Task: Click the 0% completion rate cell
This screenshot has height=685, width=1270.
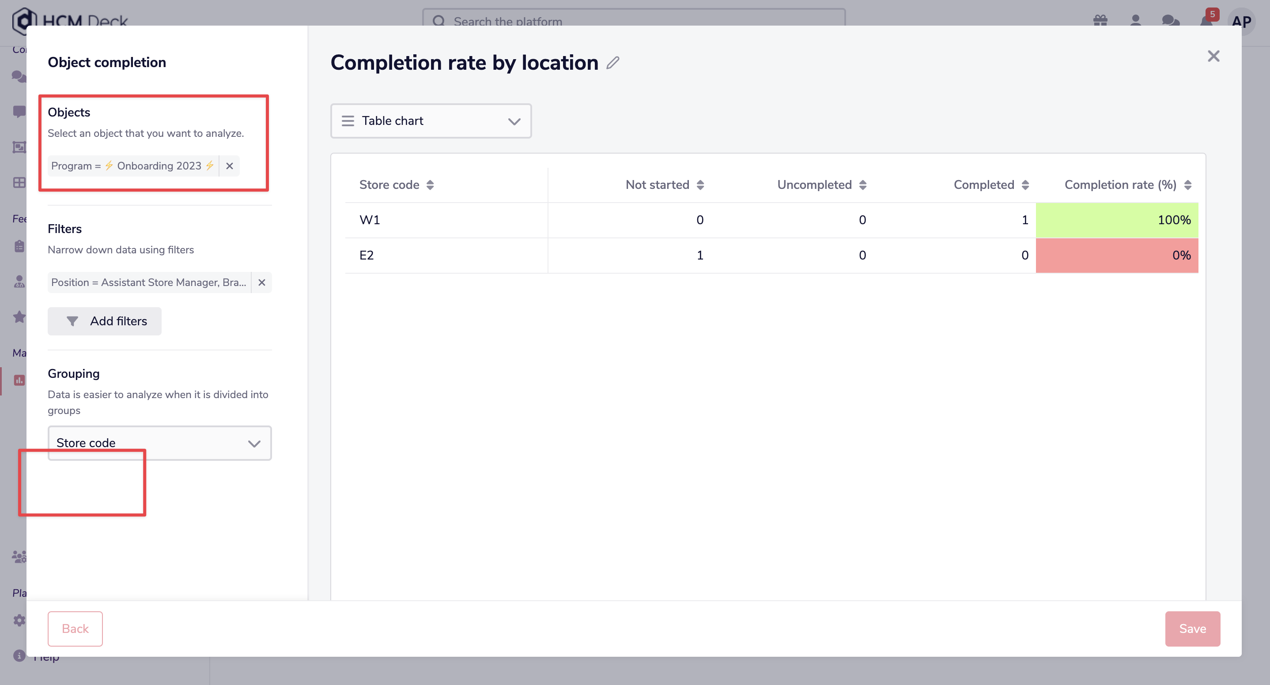Action: click(x=1117, y=255)
